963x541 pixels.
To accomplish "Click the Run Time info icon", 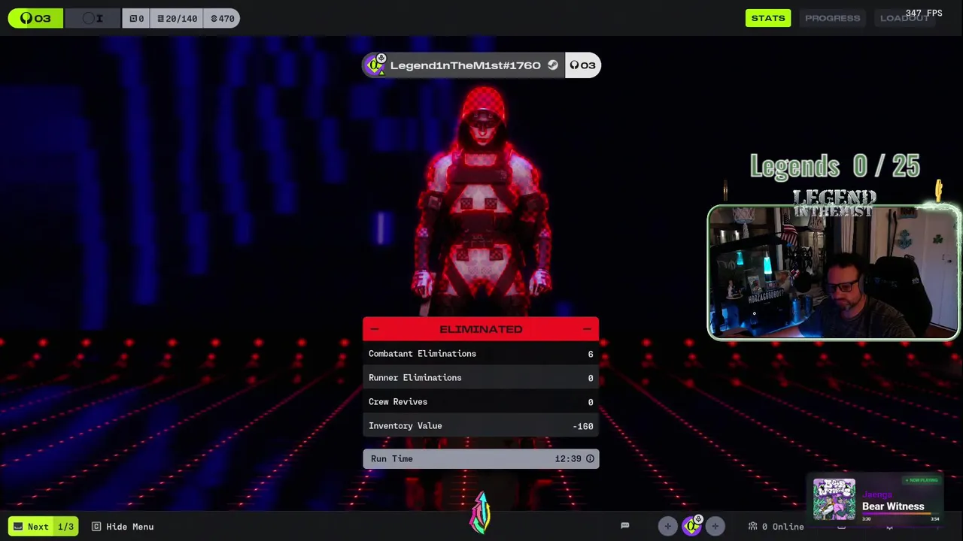I will pyautogui.click(x=590, y=458).
